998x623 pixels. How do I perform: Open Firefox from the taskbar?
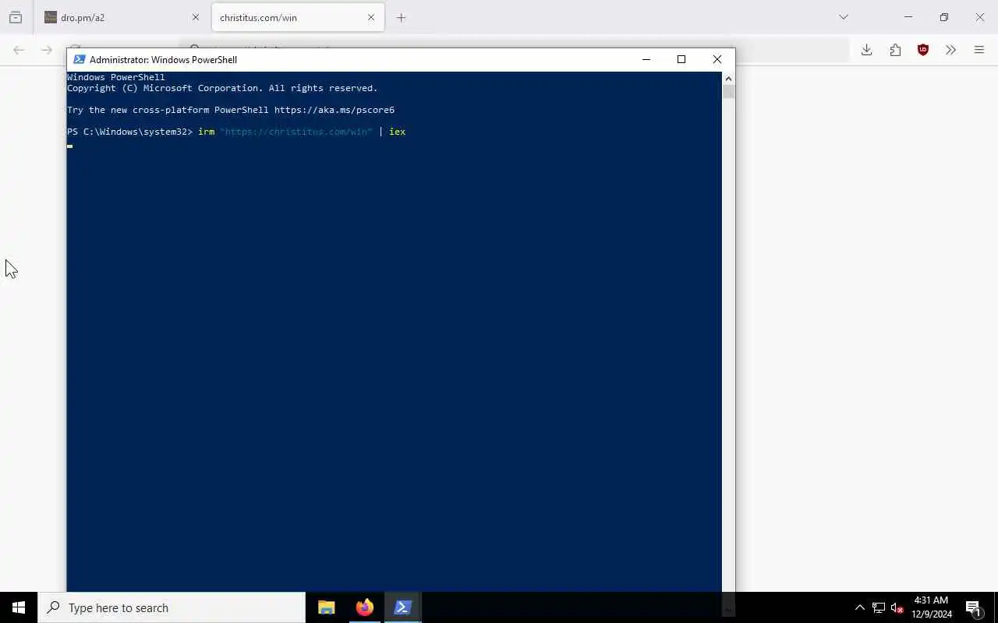click(x=364, y=607)
